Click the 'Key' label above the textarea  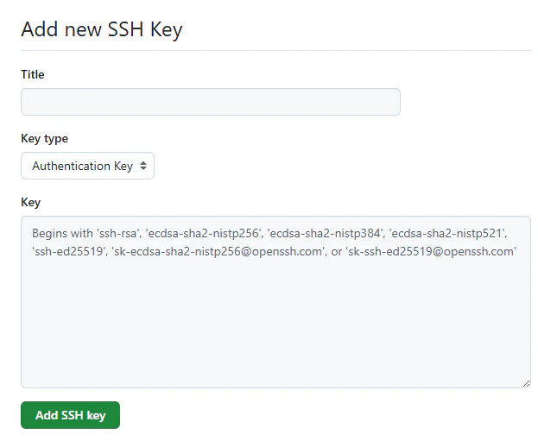point(30,202)
